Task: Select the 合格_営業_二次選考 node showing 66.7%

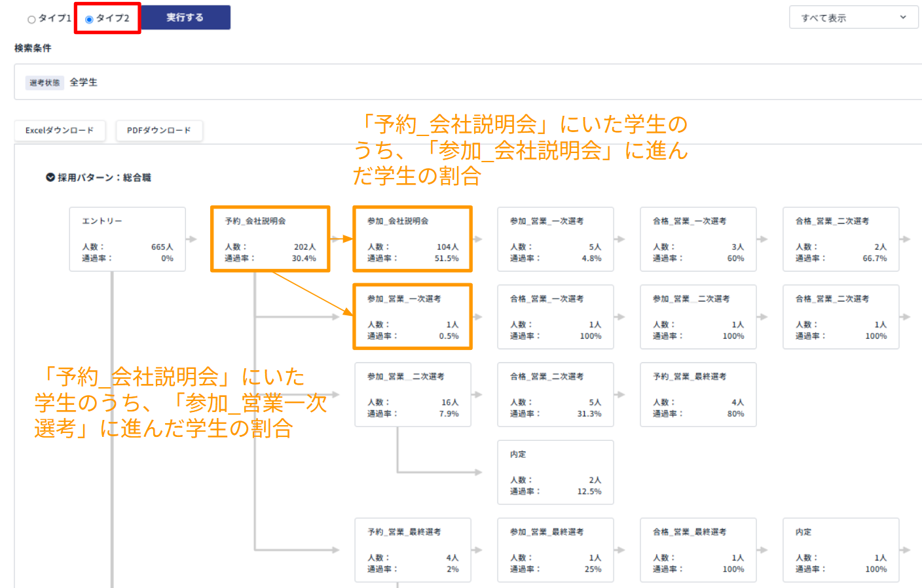Action: click(x=841, y=239)
